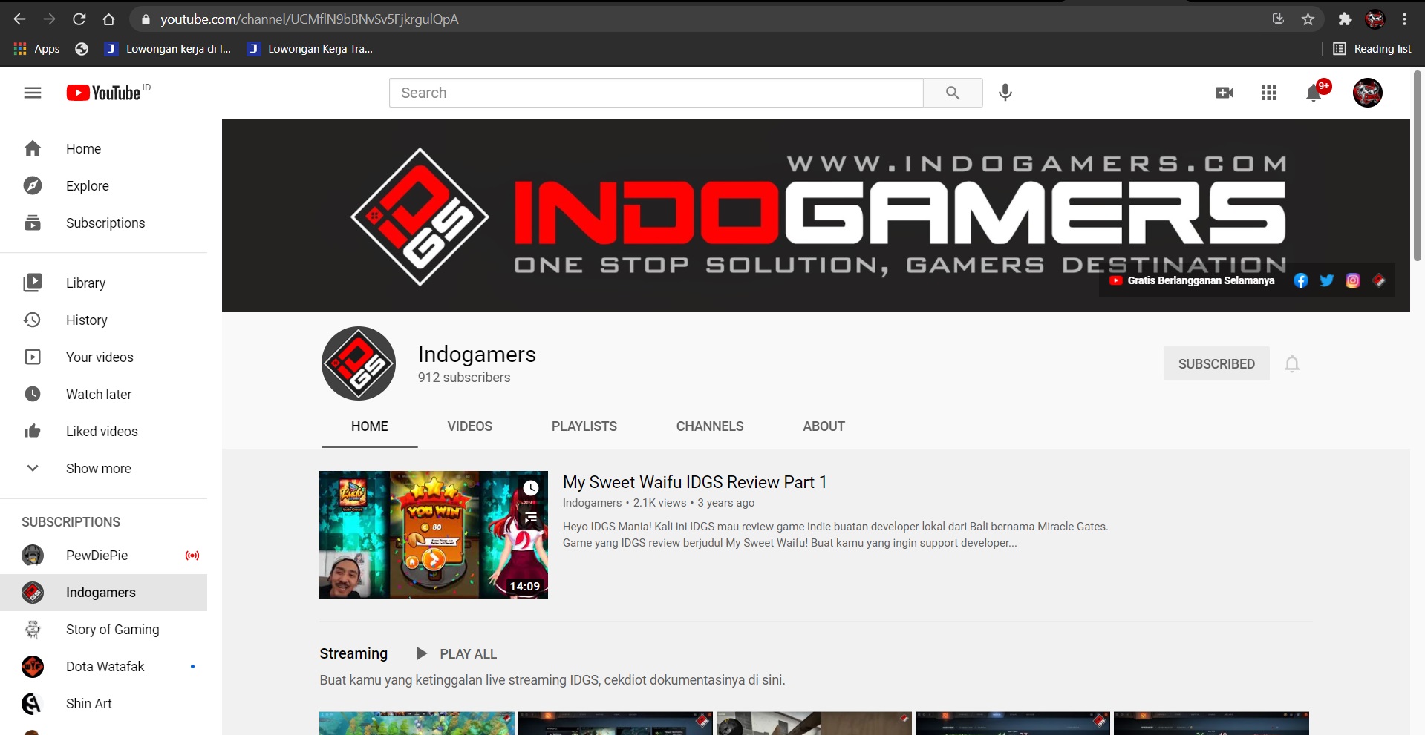Start voice search with the microphone
1425x735 pixels.
(x=1005, y=93)
